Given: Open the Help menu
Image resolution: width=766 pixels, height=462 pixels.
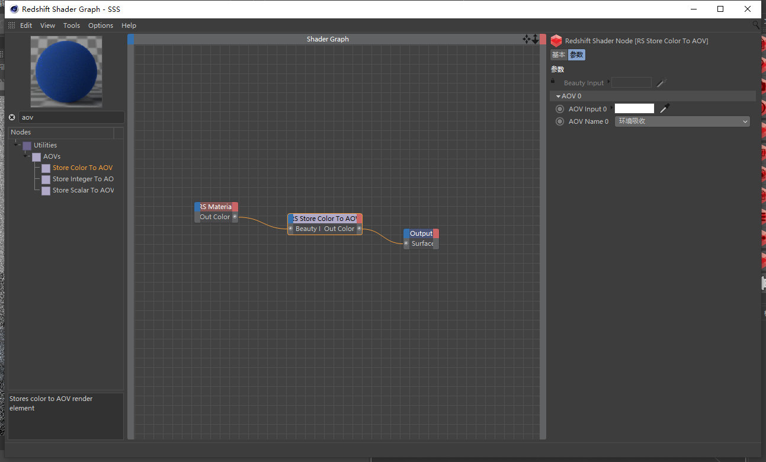Looking at the screenshot, I should pyautogui.click(x=129, y=25).
